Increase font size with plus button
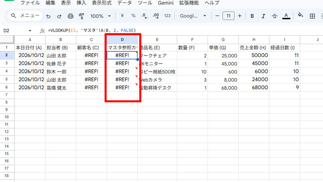Viewport: 323px width, 182px height. click(x=239, y=16)
